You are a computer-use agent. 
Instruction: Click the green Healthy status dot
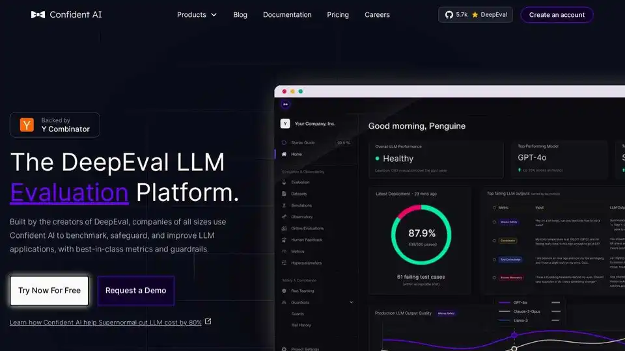coord(377,159)
